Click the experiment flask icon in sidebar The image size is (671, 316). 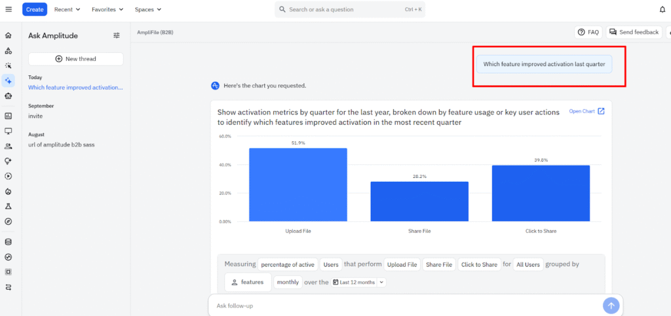point(9,206)
